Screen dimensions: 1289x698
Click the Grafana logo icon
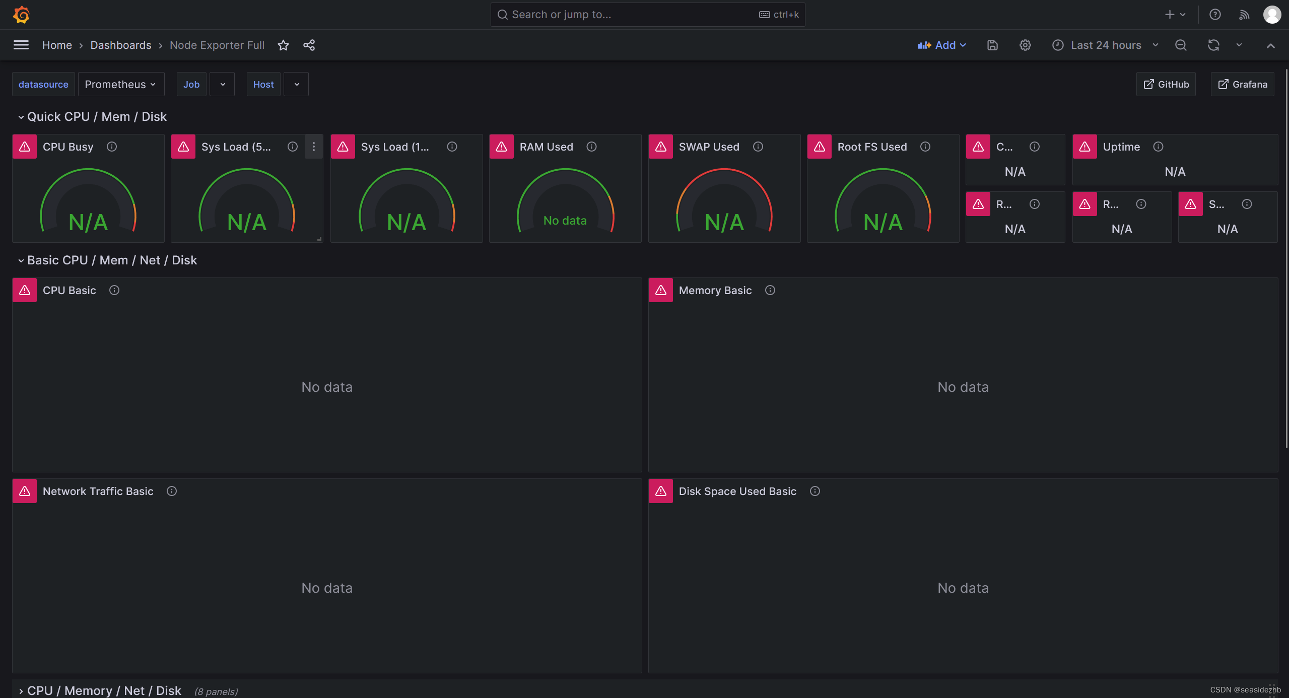[21, 15]
